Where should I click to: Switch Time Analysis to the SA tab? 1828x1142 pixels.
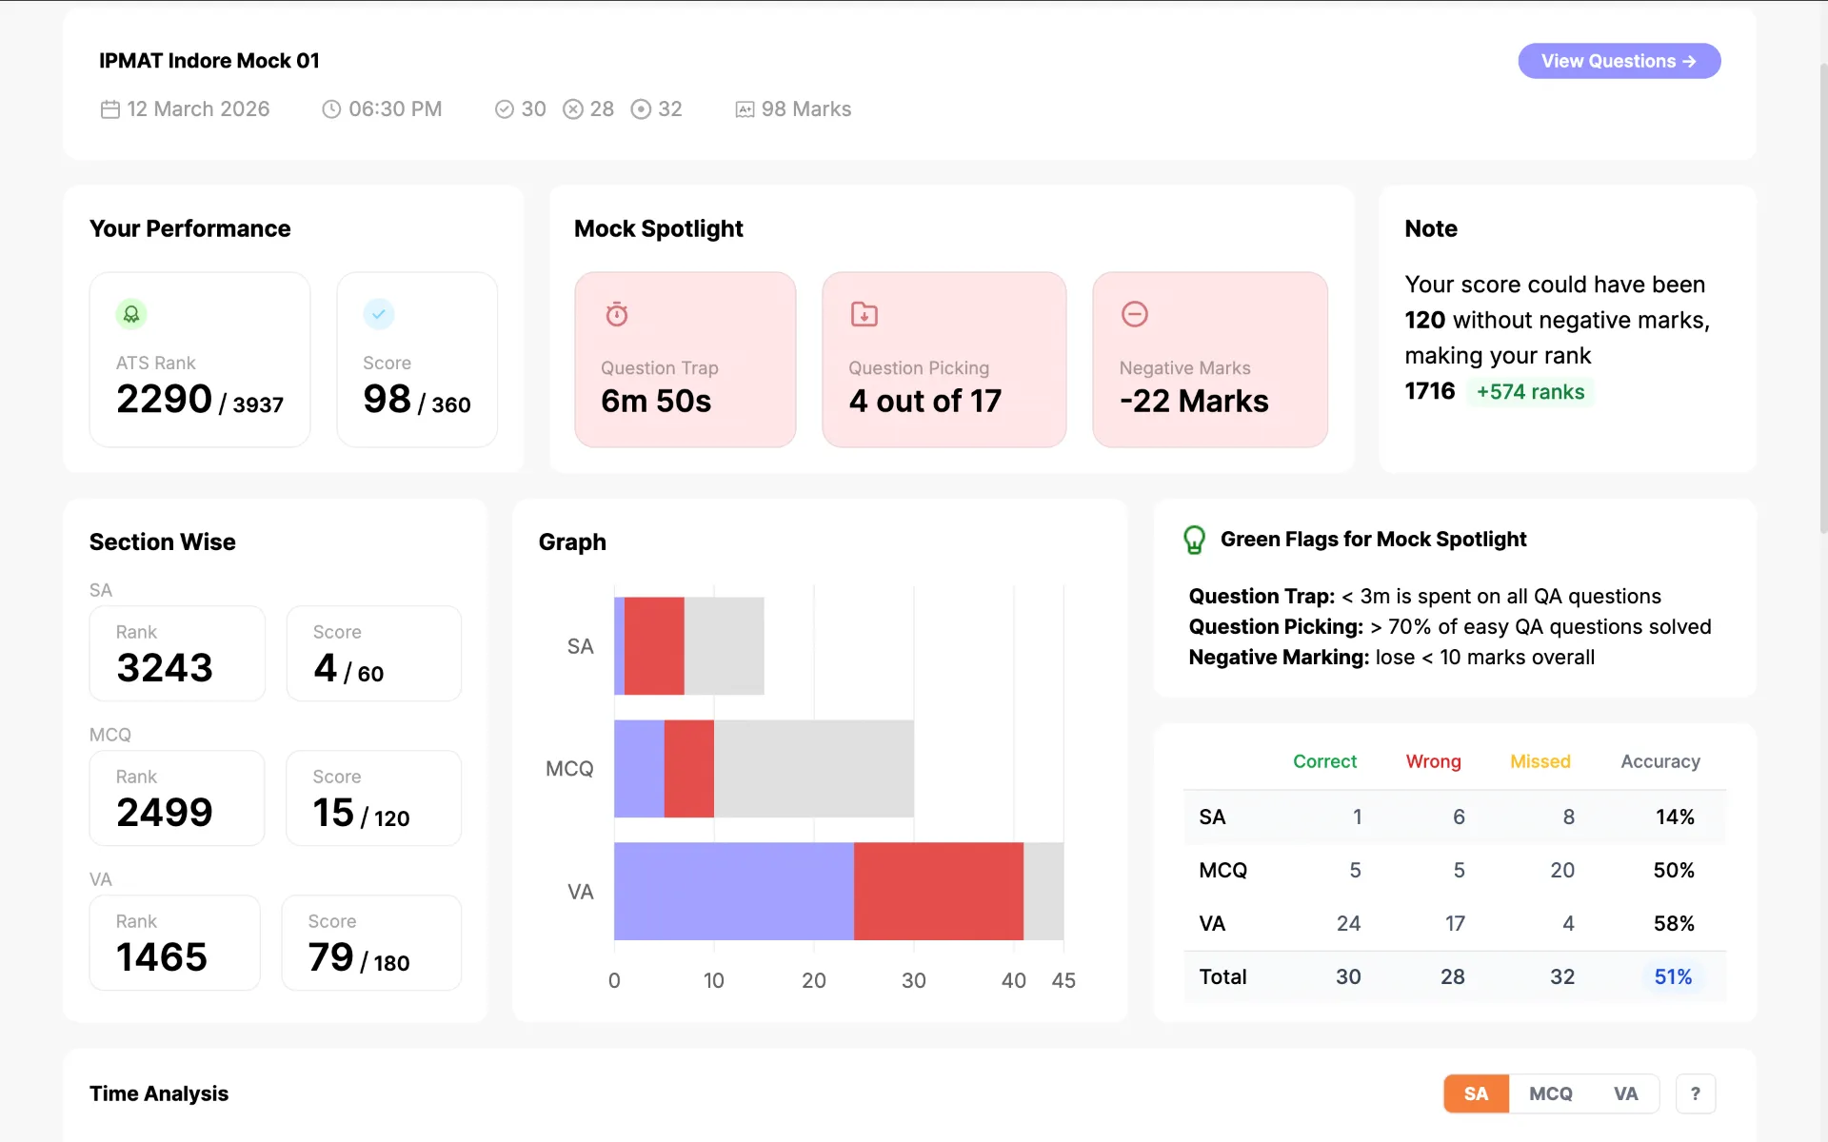tap(1476, 1093)
